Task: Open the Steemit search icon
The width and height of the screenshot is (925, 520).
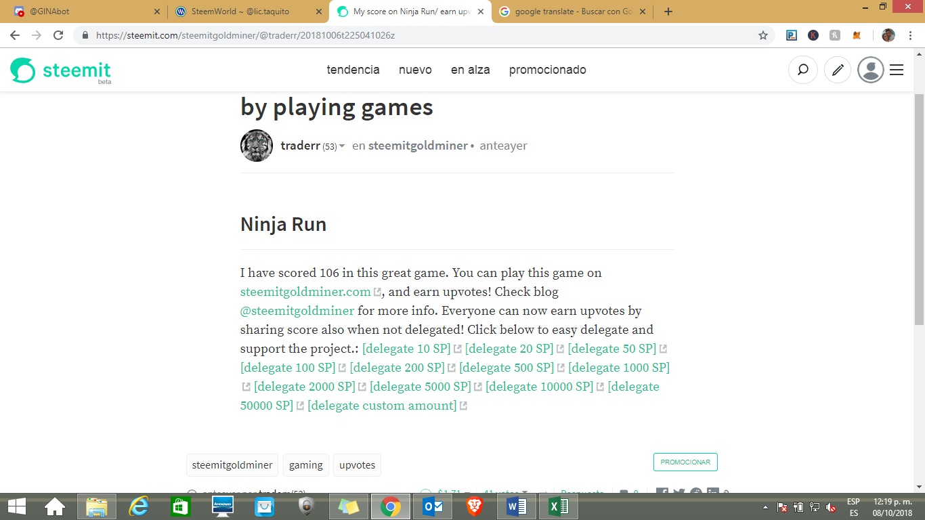Action: (x=803, y=70)
